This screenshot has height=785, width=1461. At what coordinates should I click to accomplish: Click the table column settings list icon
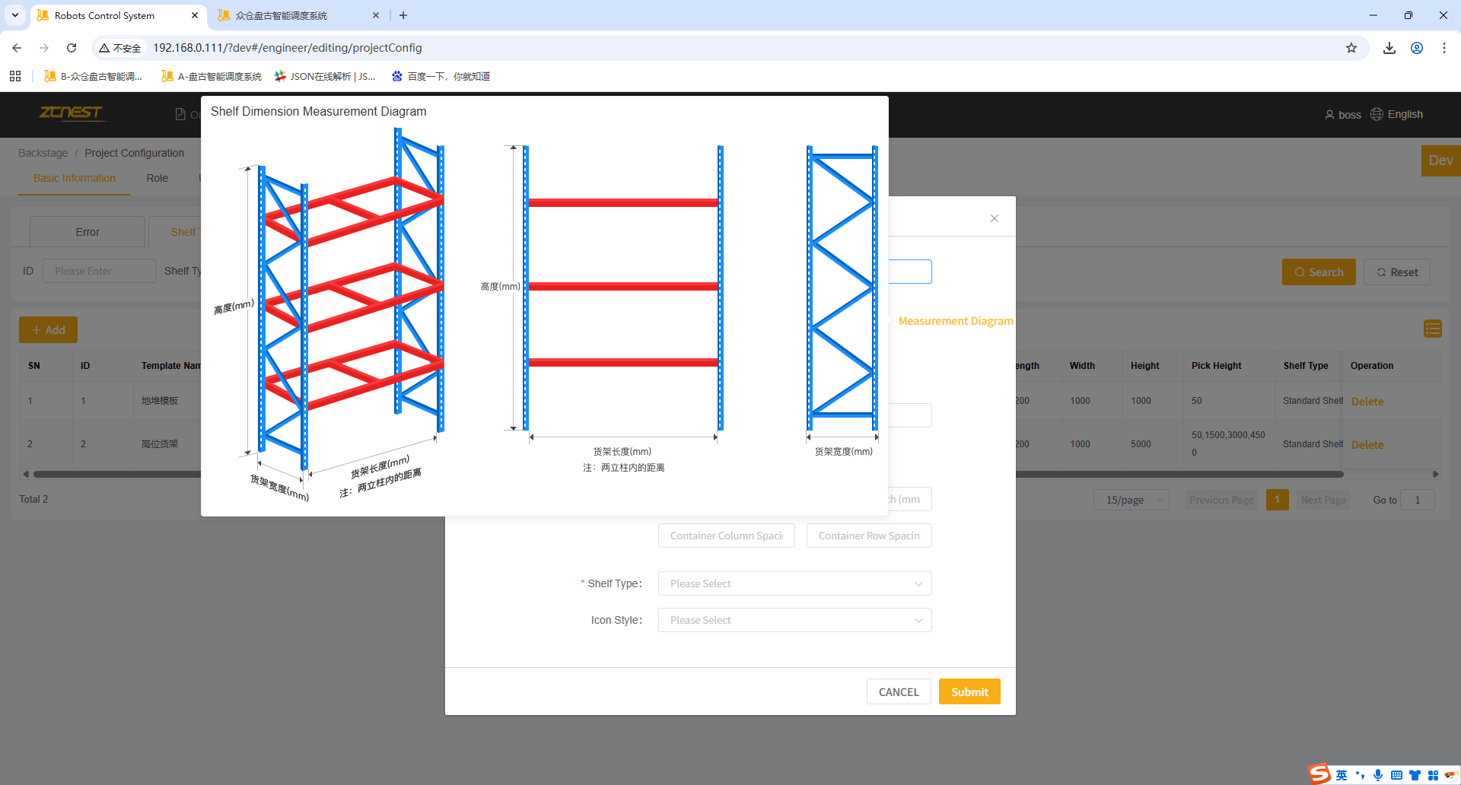pos(1432,329)
